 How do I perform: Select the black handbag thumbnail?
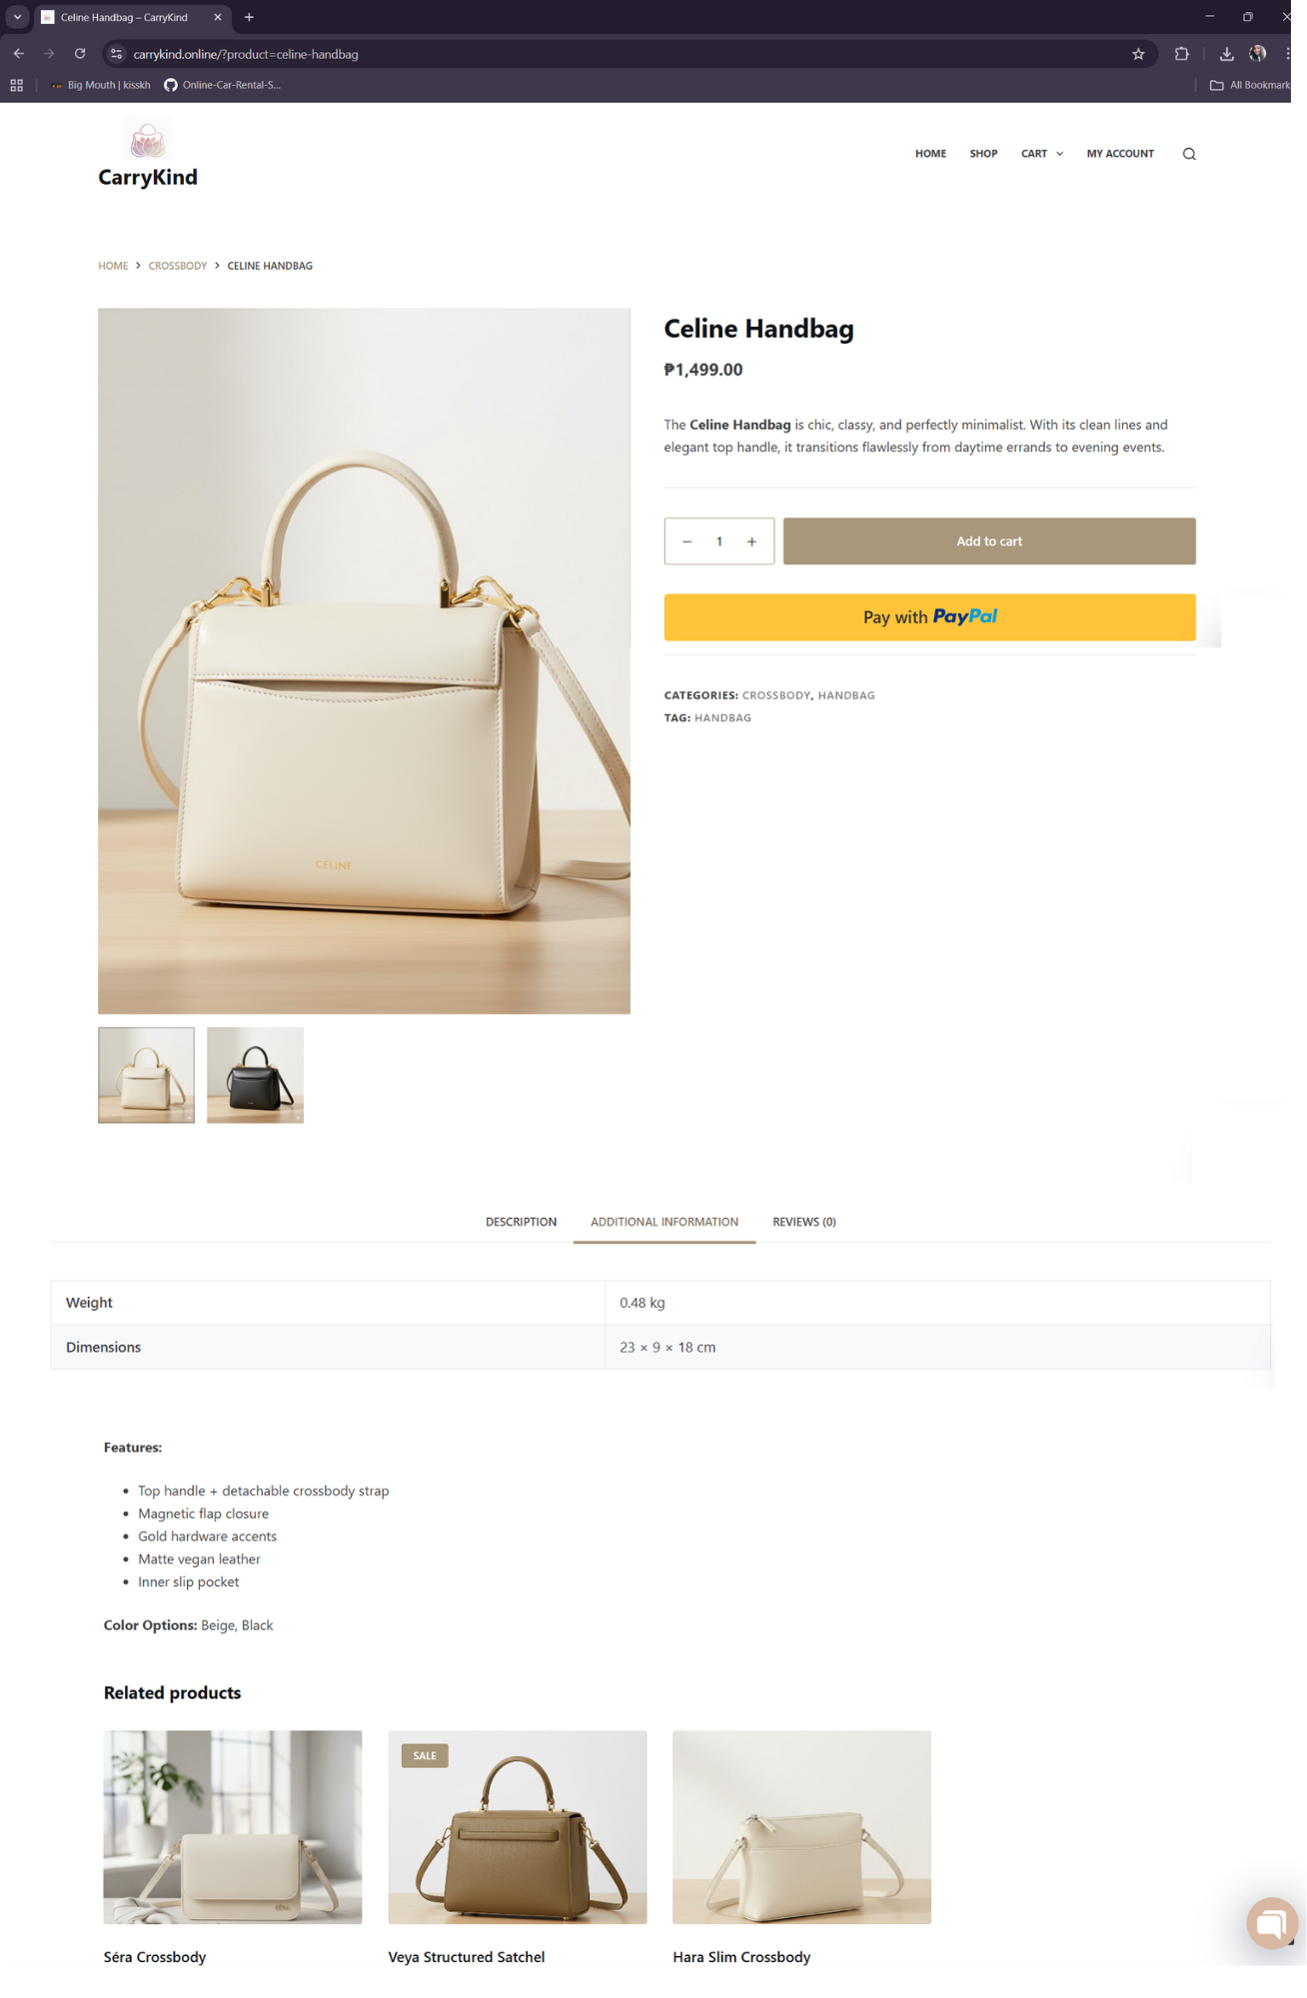(x=255, y=1075)
